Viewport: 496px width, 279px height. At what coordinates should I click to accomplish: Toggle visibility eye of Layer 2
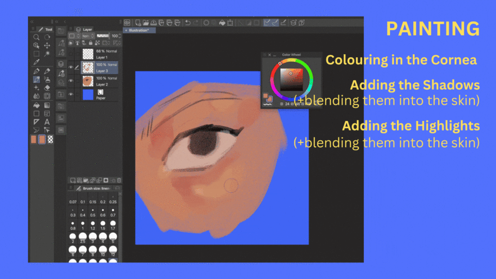coord(71,81)
